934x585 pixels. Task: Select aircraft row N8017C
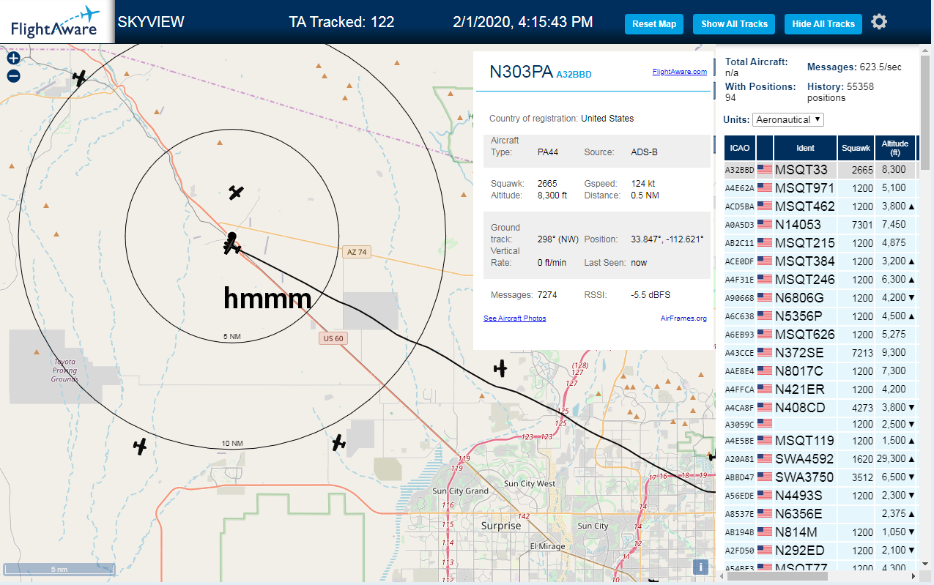820,371
